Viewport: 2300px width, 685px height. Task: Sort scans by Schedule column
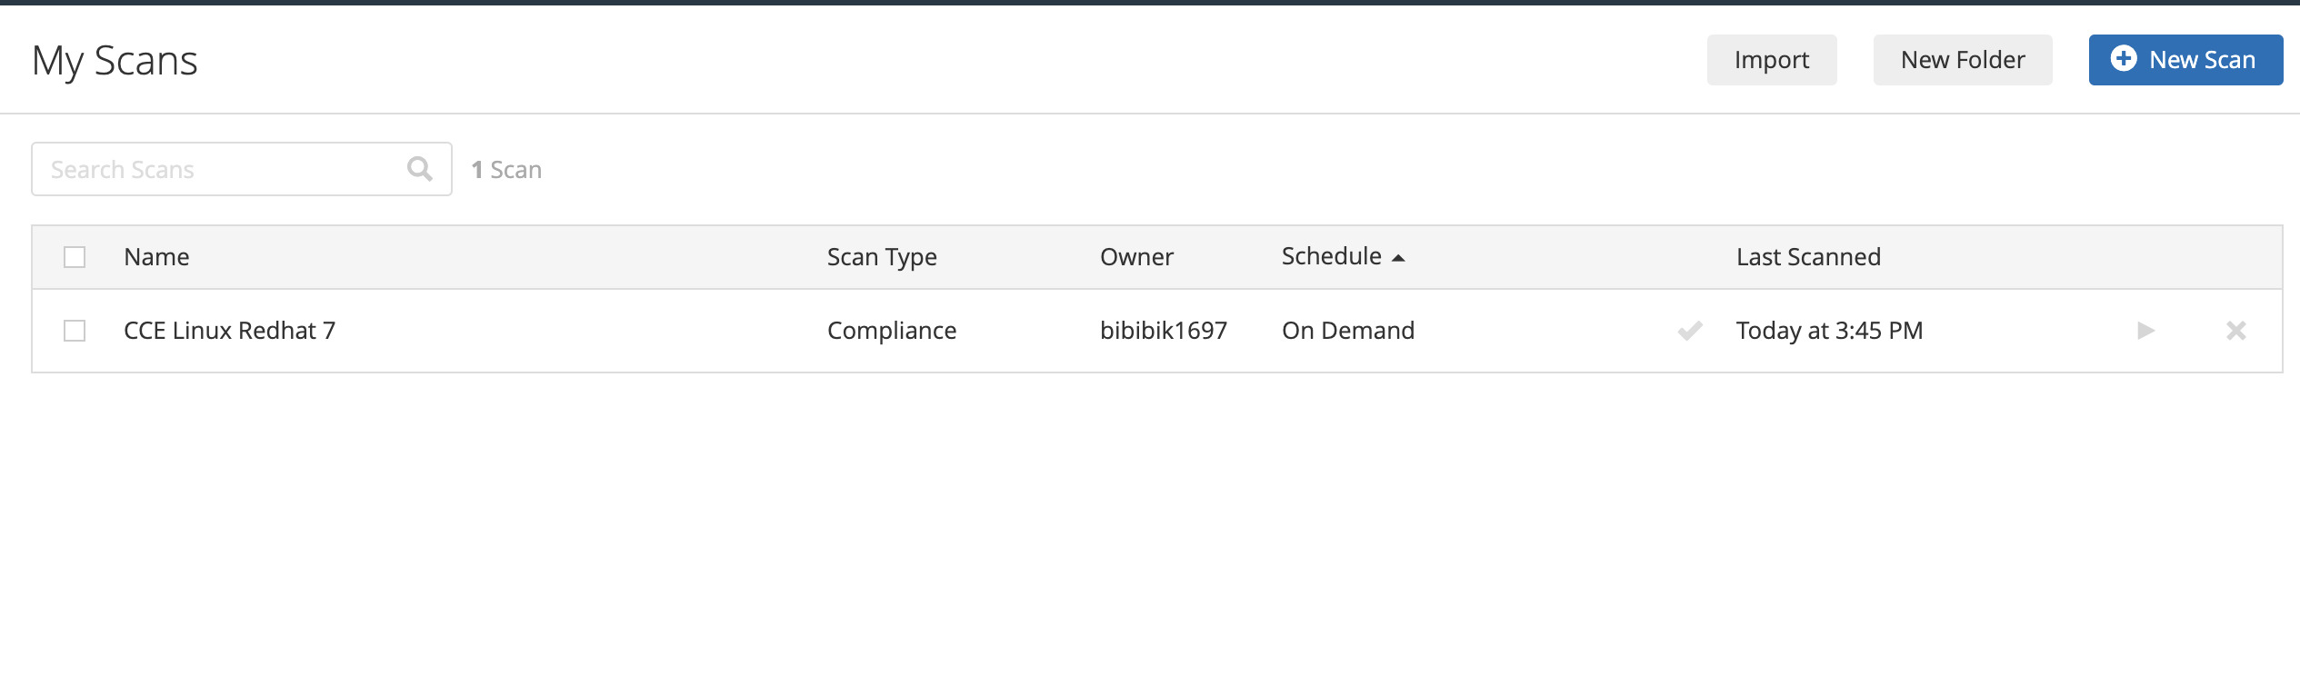(1343, 257)
